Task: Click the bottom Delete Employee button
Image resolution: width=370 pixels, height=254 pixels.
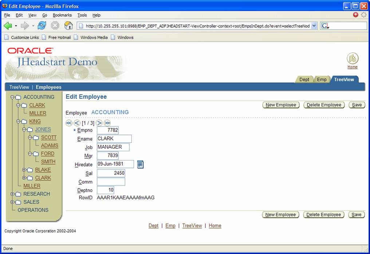Action: pyautogui.click(x=324, y=215)
